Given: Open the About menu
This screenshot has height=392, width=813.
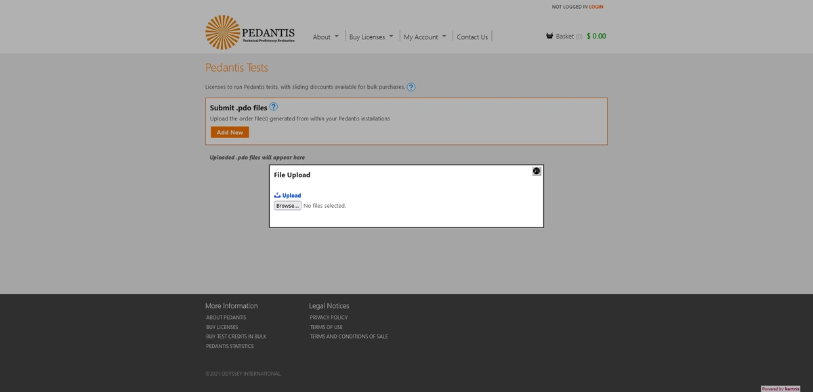Looking at the screenshot, I should [322, 37].
